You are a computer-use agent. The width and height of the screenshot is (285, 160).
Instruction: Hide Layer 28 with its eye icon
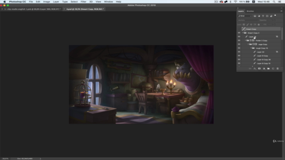[x=239, y=36]
